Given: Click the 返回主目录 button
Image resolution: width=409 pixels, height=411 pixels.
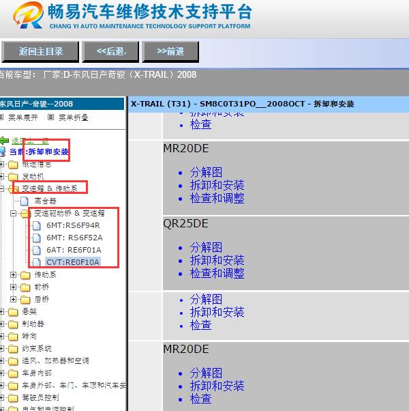Looking at the screenshot, I should click(x=40, y=51).
